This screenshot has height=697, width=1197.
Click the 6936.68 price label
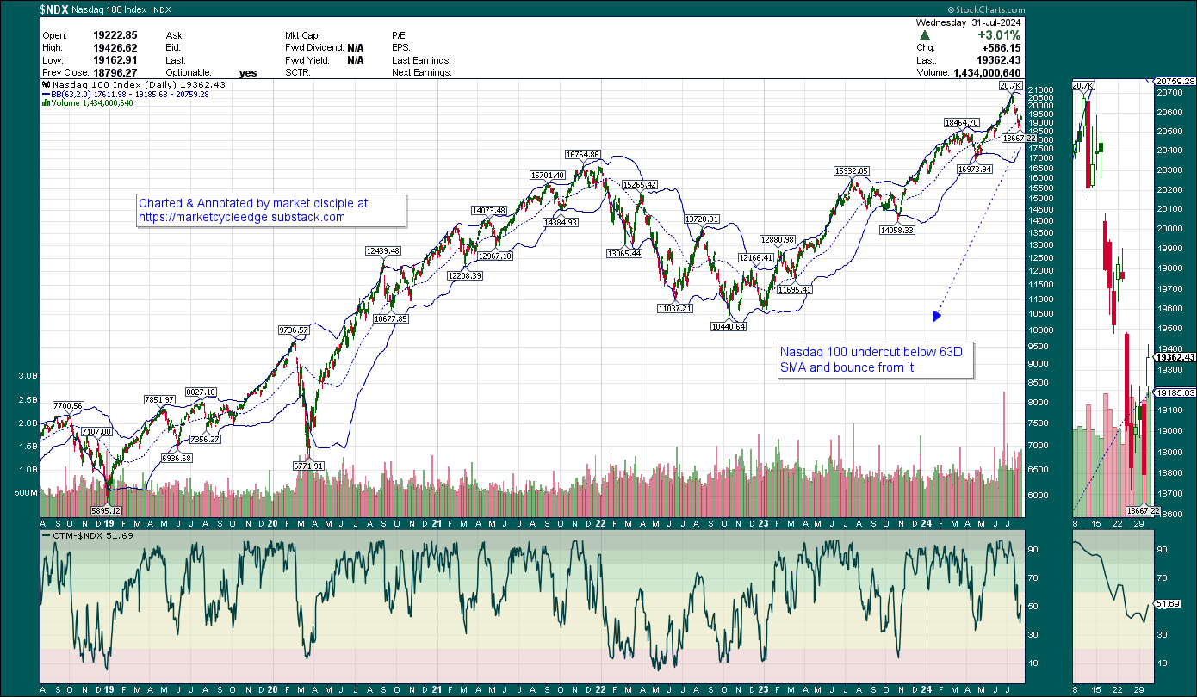point(176,458)
